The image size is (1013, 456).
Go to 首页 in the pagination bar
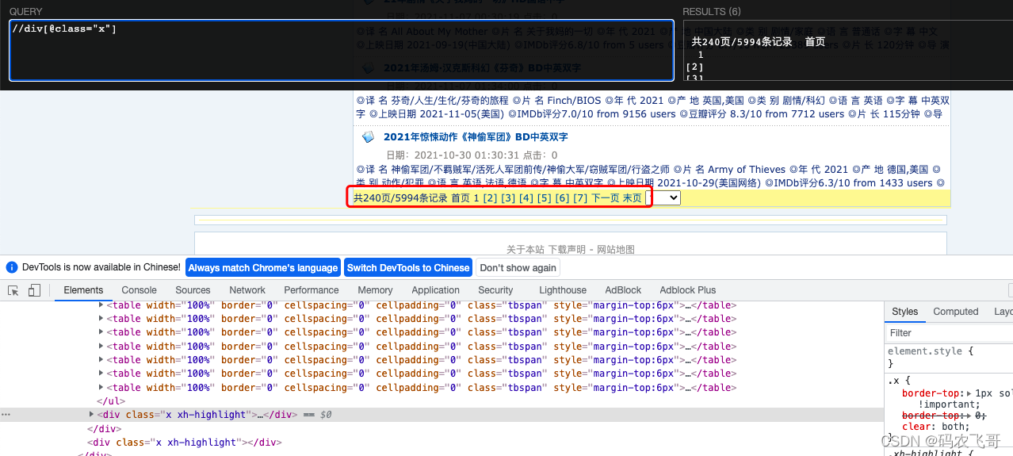click(x=461, y=198)
